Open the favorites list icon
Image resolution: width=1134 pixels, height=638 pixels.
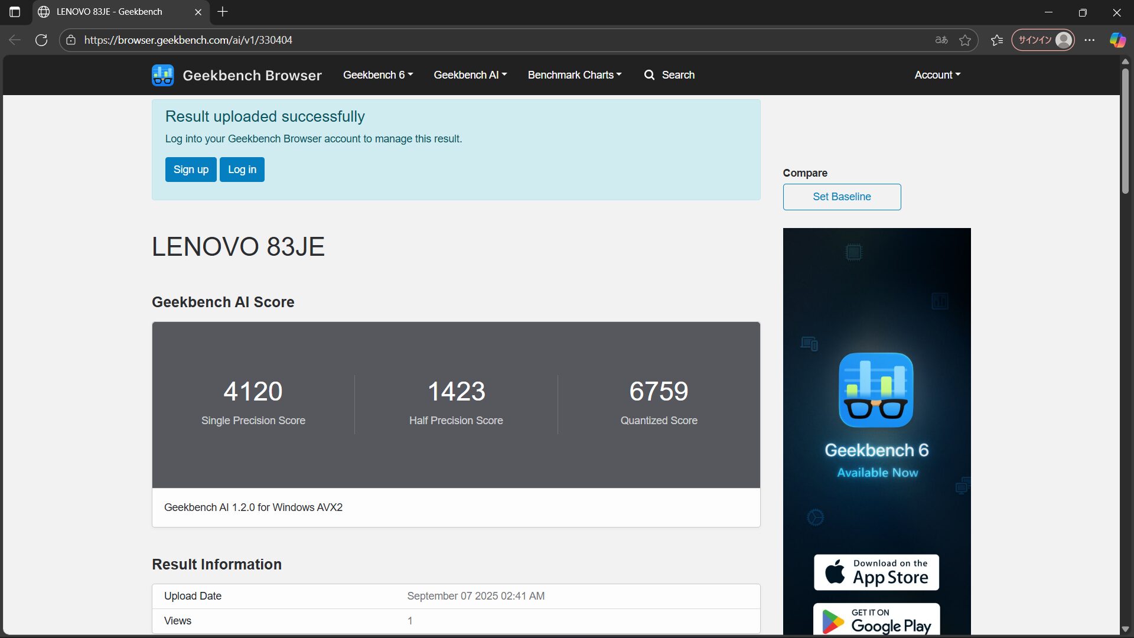click(997, 40)
